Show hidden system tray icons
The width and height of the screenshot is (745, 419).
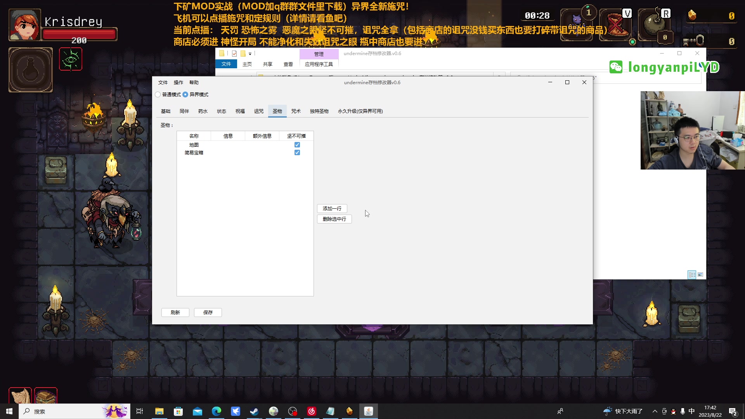[x=655, y=411]
